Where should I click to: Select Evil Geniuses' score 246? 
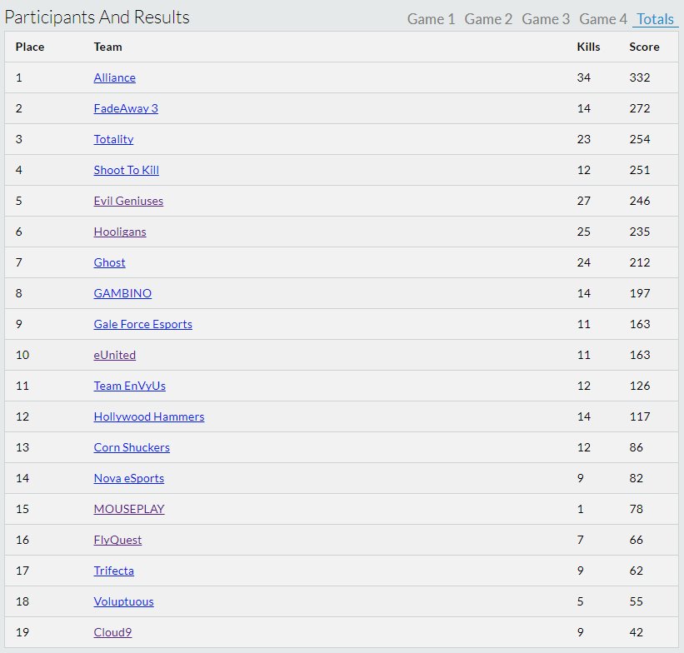tap(640, 201)
